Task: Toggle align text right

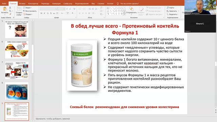Action: (x=86, y=13)
